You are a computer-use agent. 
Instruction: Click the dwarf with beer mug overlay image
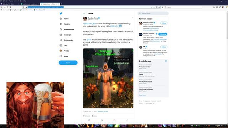[35, 105]
